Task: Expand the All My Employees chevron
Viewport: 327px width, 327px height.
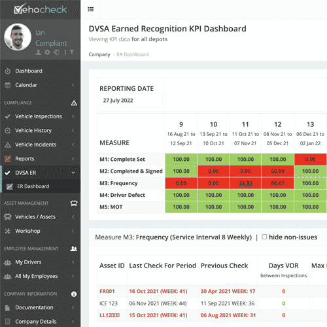Action: pyautogui.click(x=73, y=277)
